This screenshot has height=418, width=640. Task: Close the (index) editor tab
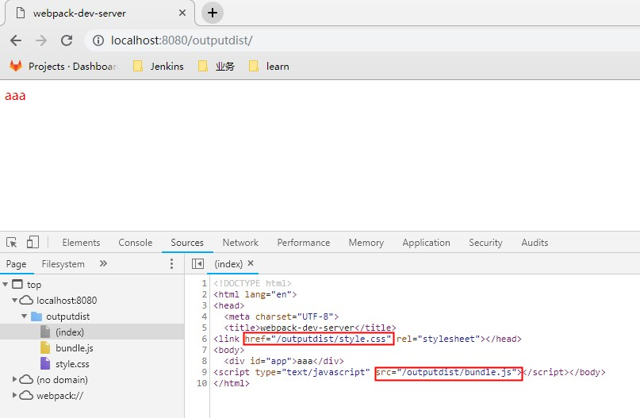(x=251, y=263)
